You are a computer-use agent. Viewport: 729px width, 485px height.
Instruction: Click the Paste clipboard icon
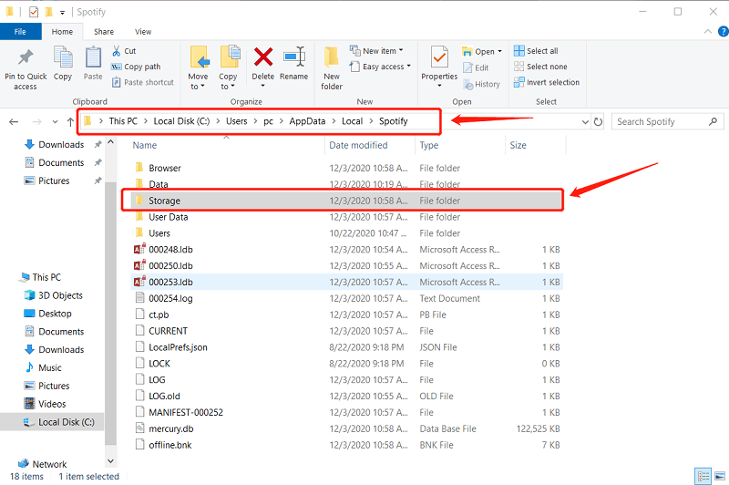point(93,57)
